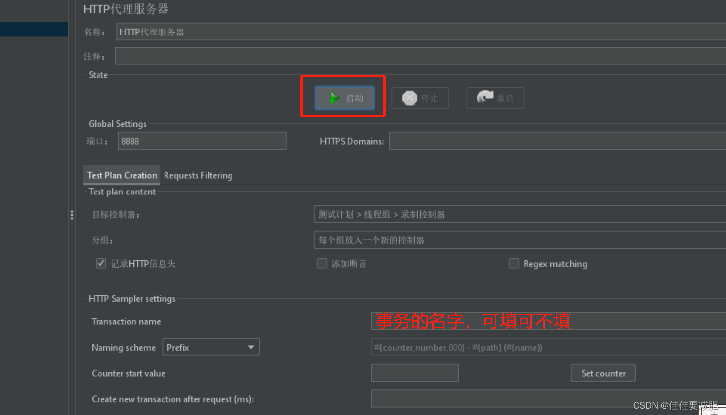Click the port field showing 8888
The width and height of the screenshot is (726, 415).
[201, 141]
